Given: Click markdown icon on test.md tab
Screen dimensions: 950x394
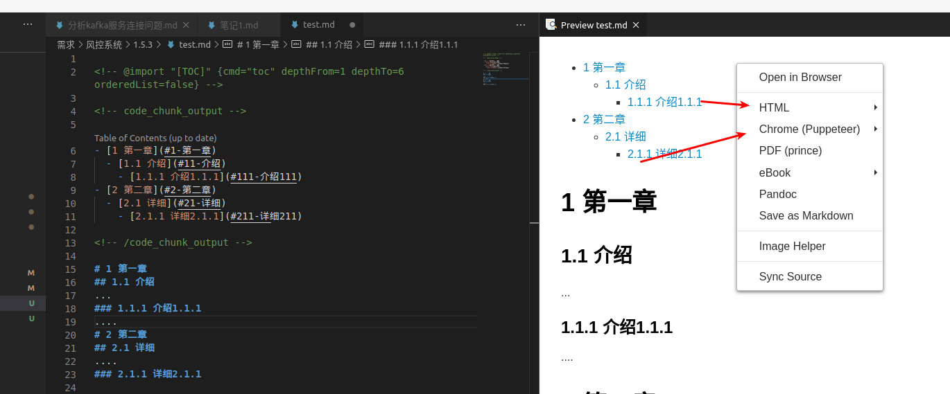Looking at the screenshot, I should [295, 24].
